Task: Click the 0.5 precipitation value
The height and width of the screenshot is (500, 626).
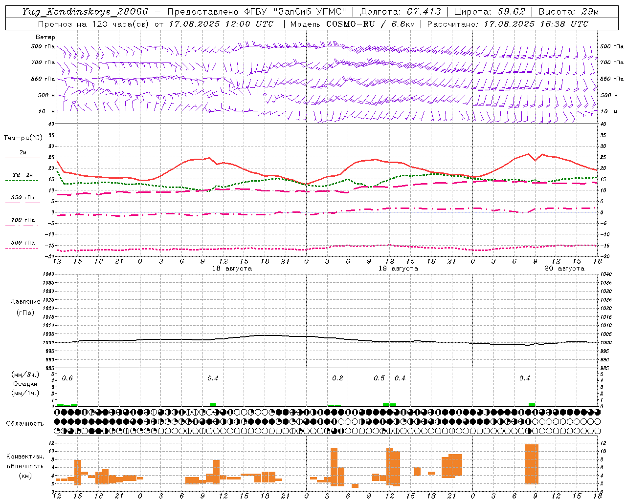Action: (379, 378)
